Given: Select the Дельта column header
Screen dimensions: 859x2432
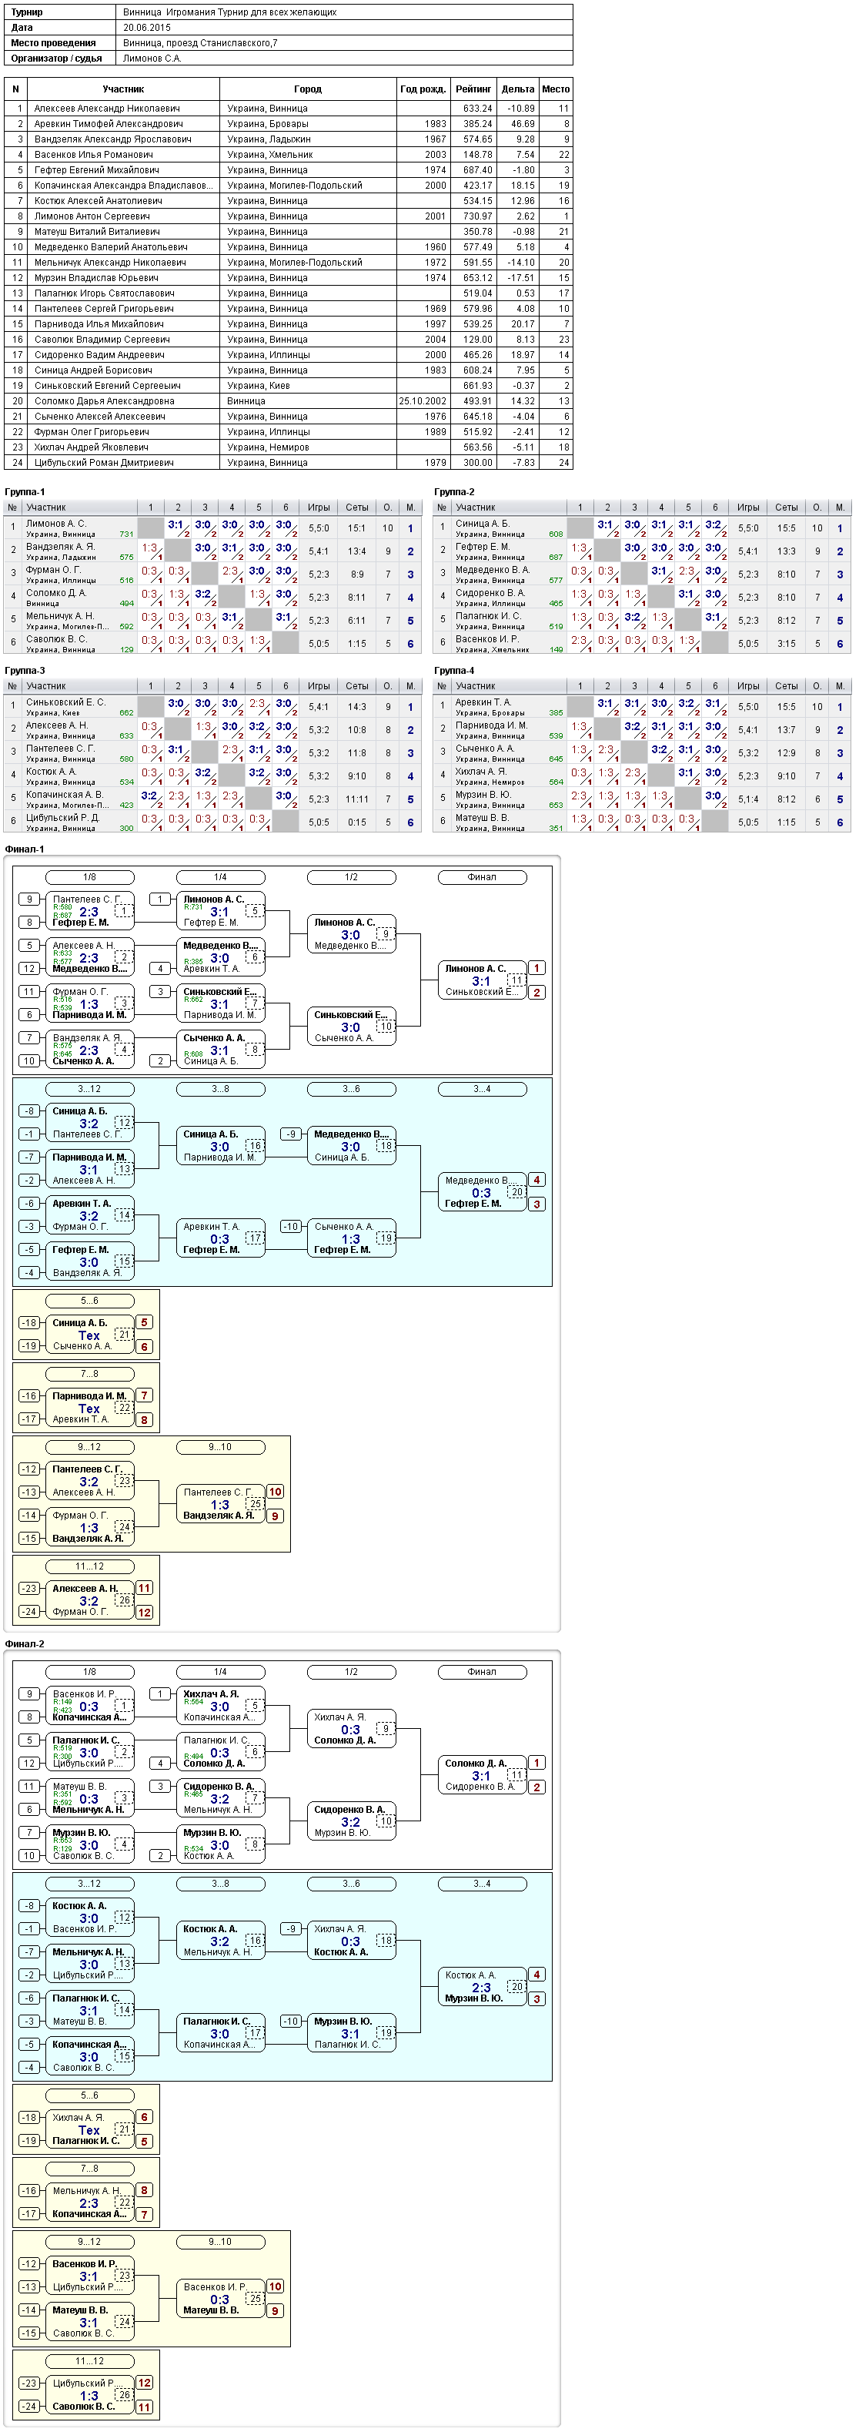Looking at the screenshot, I should tap(517, 89).
